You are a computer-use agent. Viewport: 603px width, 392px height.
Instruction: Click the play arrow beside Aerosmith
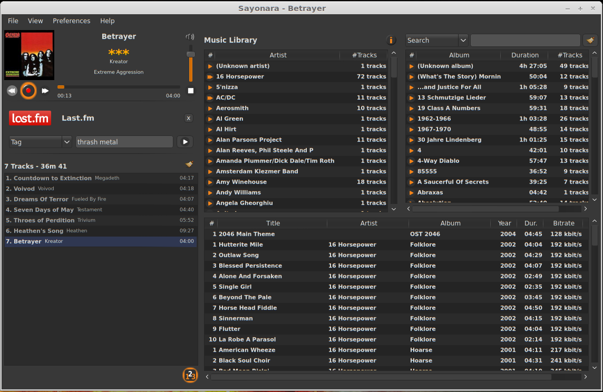click(210, 109)
